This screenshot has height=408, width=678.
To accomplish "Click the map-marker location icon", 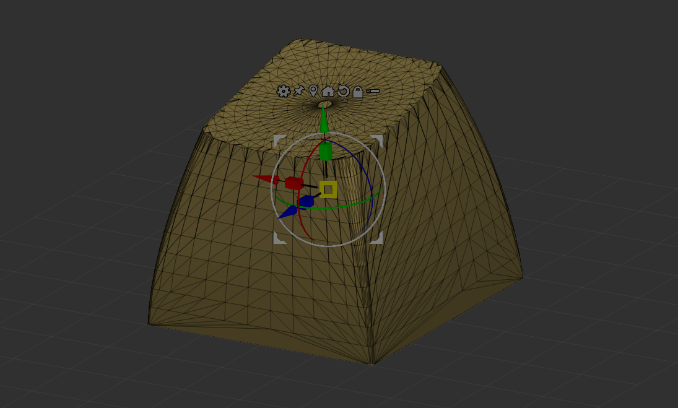I will pos(313,91).
